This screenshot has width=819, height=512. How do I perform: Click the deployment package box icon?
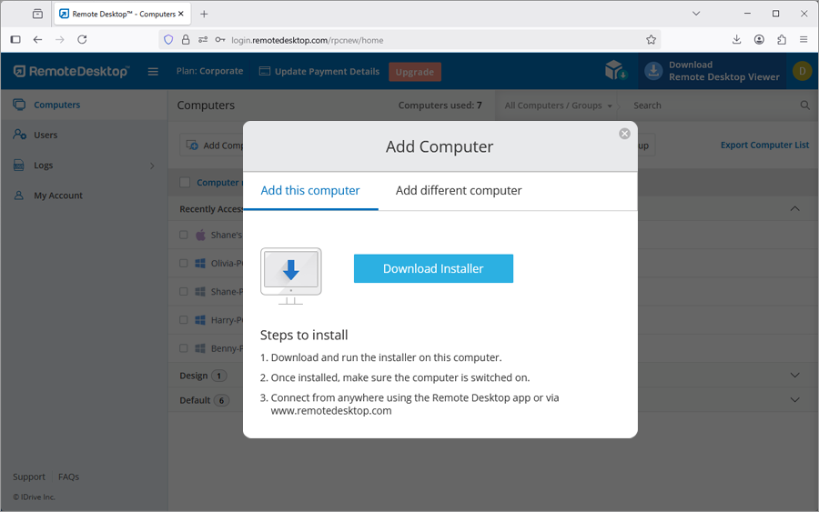[x=615, y=71]
